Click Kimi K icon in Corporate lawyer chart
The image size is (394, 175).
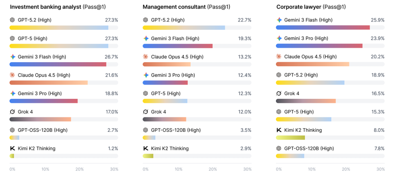[x=279, y=130]
